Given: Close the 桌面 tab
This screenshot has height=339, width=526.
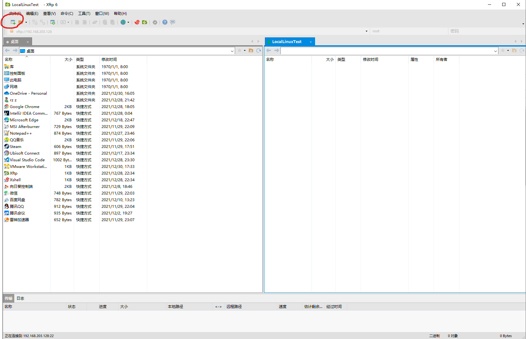Looking at the screenshot, I should click(x=28, y=42).
